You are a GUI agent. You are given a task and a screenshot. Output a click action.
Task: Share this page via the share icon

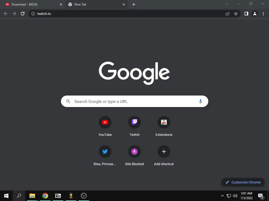tap(227, 14)
